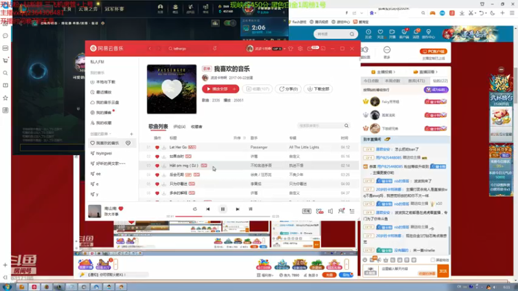
Task: Open the messages mail icon in NetEase header
Action: click(x=310, y=48)
